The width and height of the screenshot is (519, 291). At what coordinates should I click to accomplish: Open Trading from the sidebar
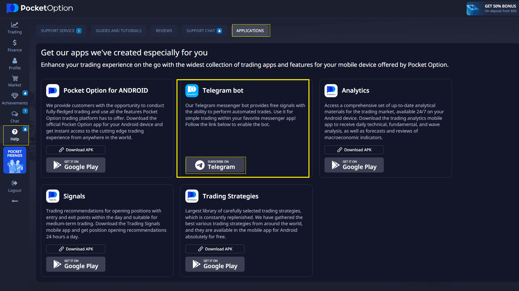tap(15, 28)
